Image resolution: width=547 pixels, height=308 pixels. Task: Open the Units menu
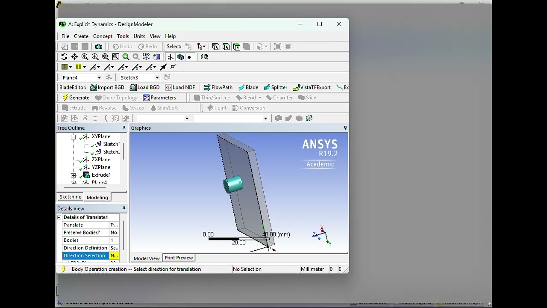(x=139, y=36)
